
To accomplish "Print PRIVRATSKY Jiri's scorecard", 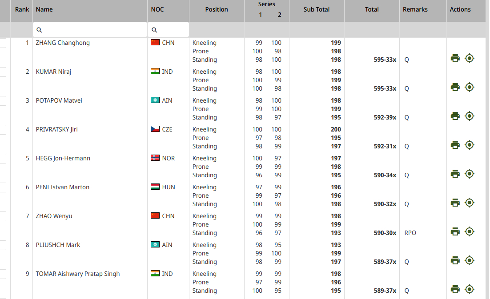I will pyautogui.click(x=455, y=145).
